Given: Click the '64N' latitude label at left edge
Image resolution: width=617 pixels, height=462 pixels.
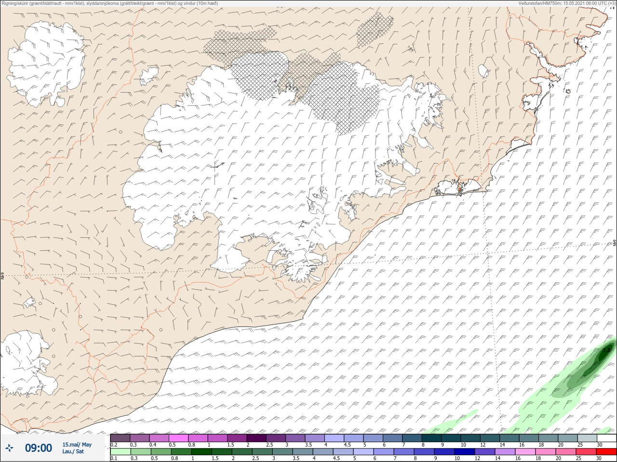Looking at the screenshot, I should [2, 277].
